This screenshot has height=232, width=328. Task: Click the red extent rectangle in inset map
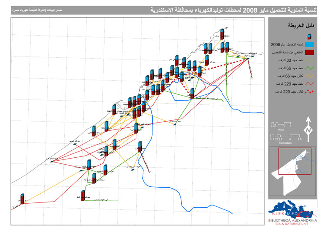point(295,161)
